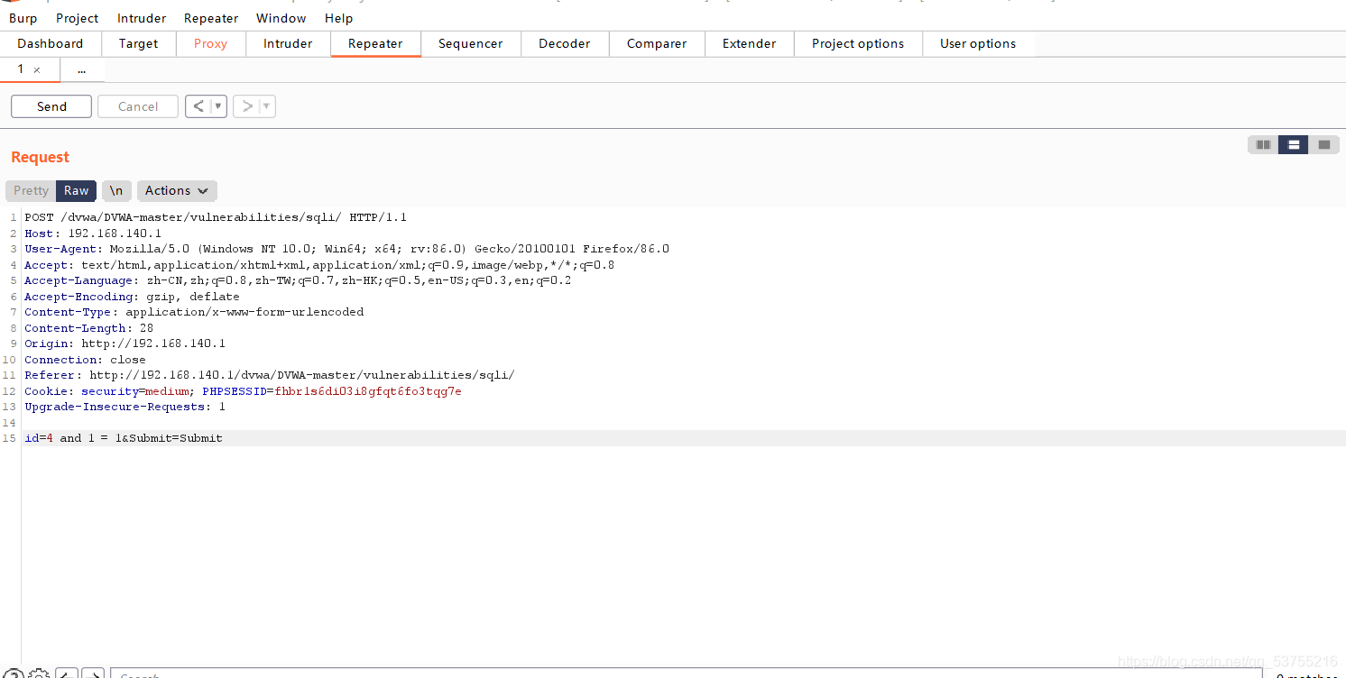1346x678 pixels.
Task: Open the Window menu
Action: pos(281,18)
